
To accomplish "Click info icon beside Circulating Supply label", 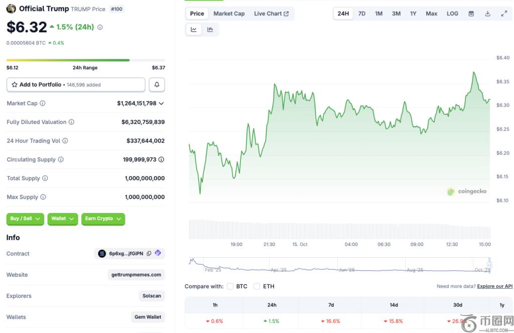I will (61, 160).
